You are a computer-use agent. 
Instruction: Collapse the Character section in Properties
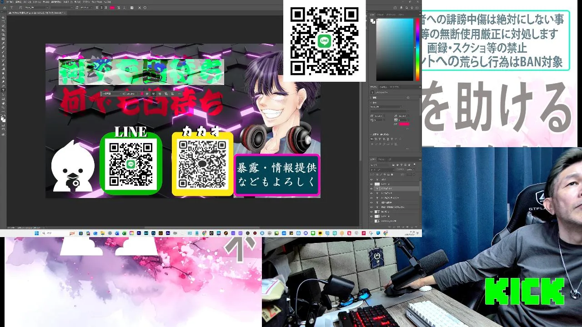pos(371,103)
